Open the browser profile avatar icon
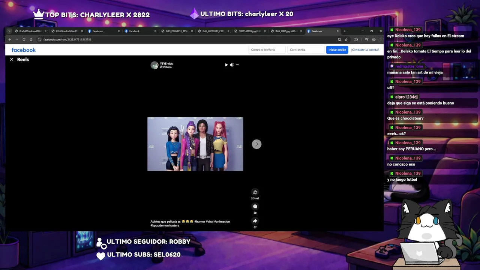This screenshot has height=270, width=480. (374, 39)
